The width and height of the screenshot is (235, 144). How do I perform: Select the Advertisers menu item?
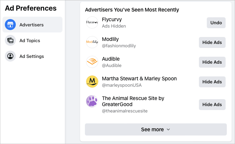pyautogui.click(x=32, y=25)
